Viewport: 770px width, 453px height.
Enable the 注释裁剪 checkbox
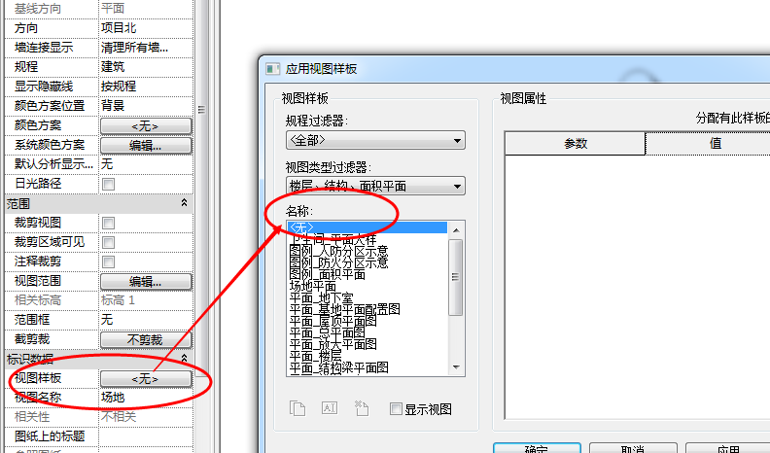point(109,261)
